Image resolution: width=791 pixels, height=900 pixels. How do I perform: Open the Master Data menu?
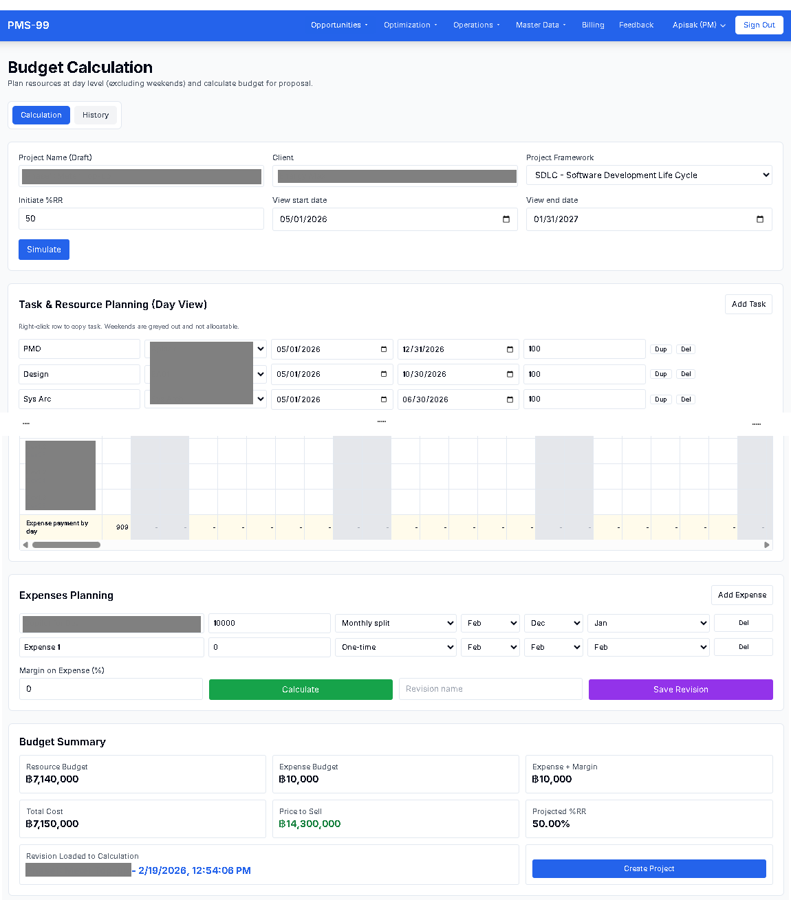coord(541,25)
